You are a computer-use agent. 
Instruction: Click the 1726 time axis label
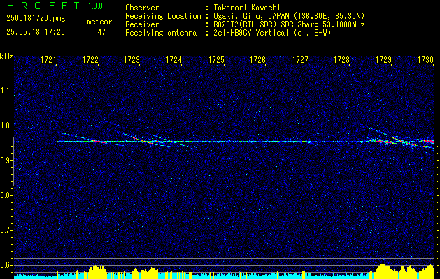tap(257, 59)
